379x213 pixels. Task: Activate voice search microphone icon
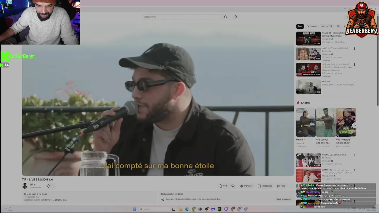[236, 17]
